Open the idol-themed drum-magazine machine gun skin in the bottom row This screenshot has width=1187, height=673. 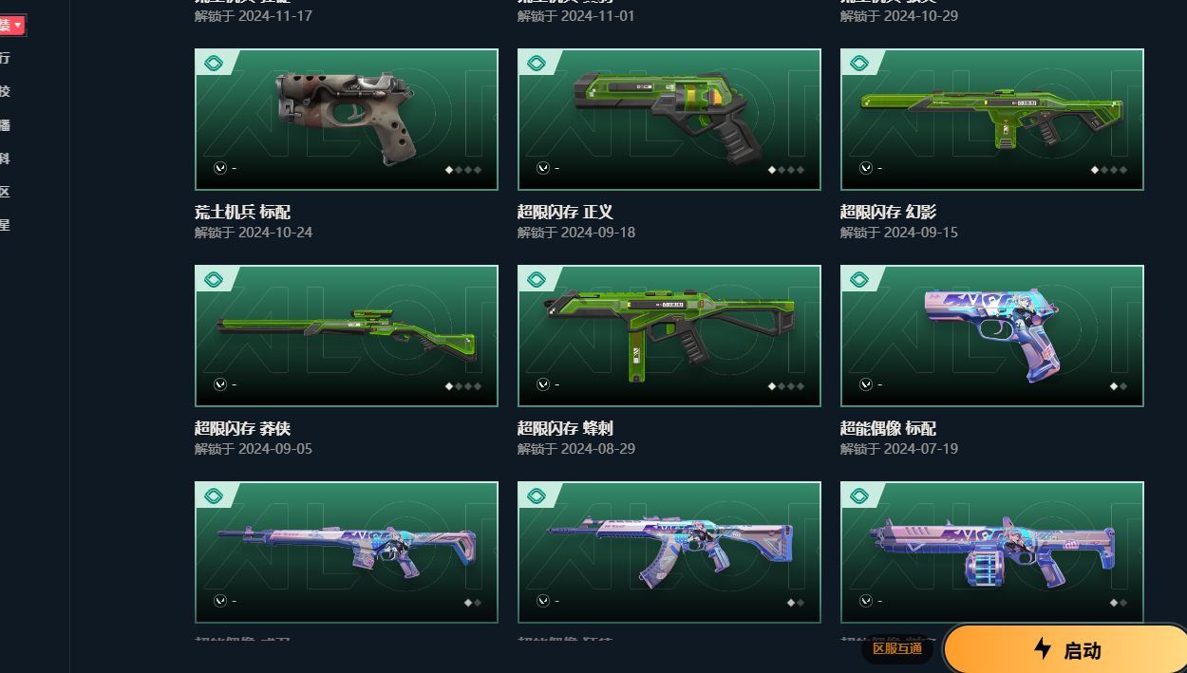click(x=992, y=552)
